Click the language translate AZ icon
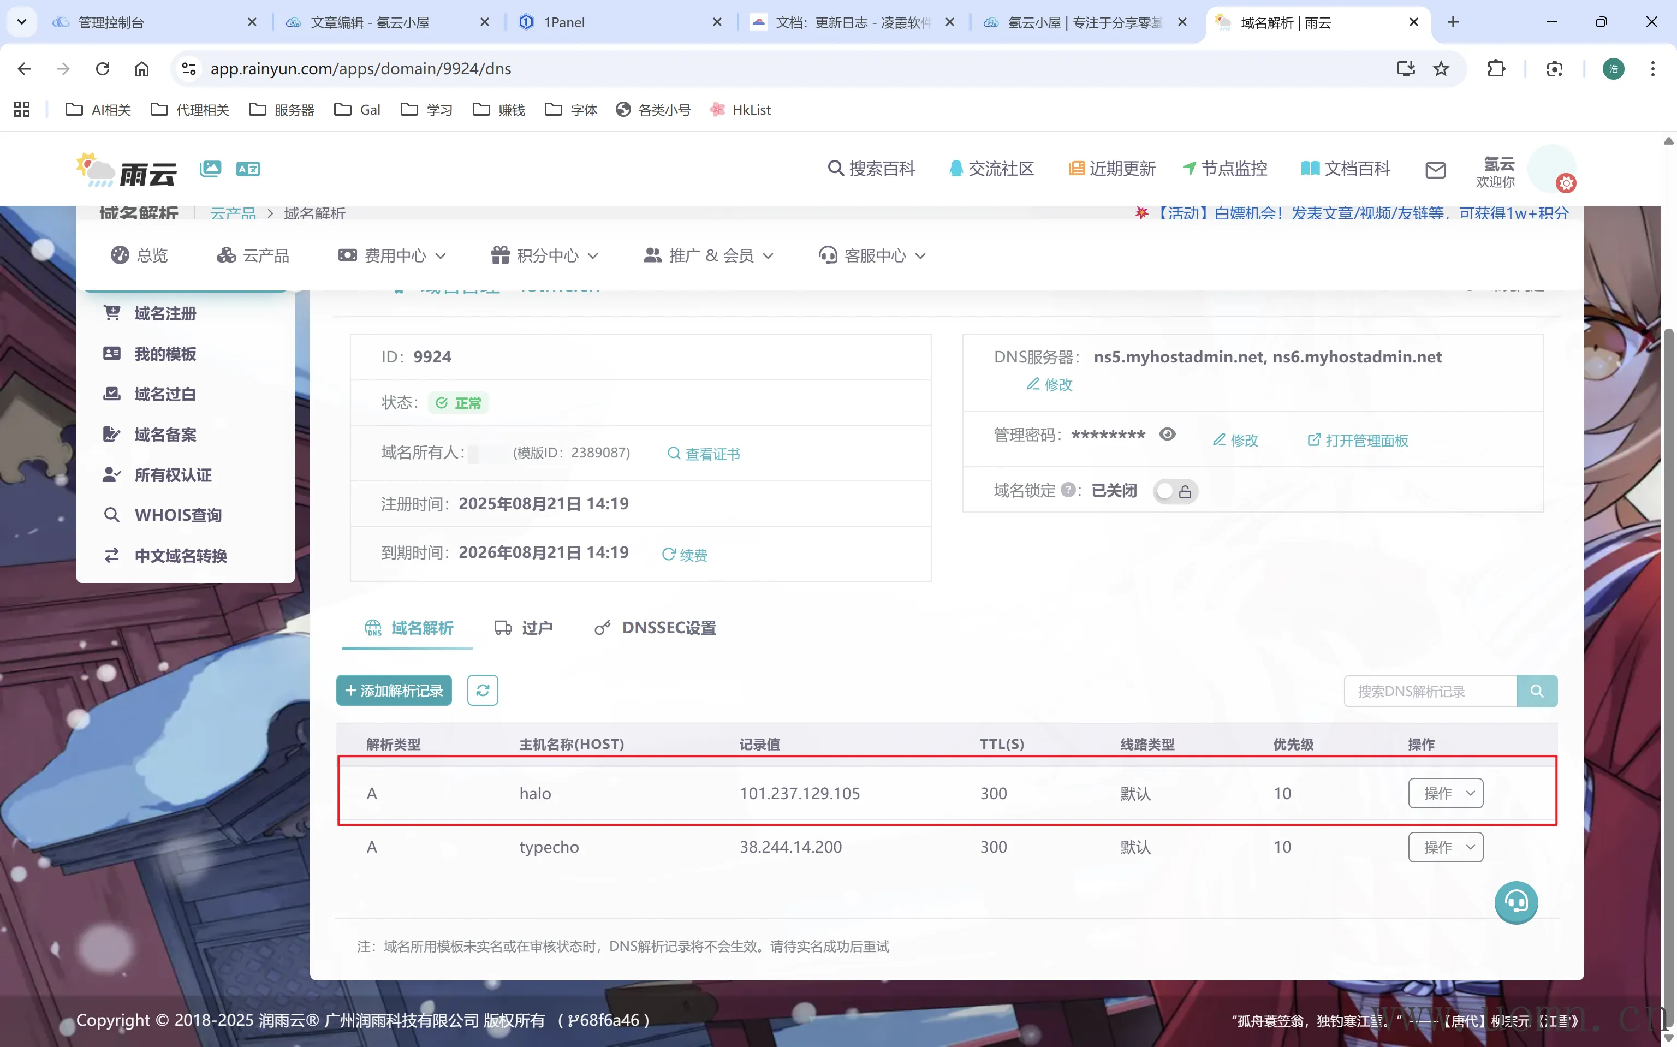 (248, 168)
